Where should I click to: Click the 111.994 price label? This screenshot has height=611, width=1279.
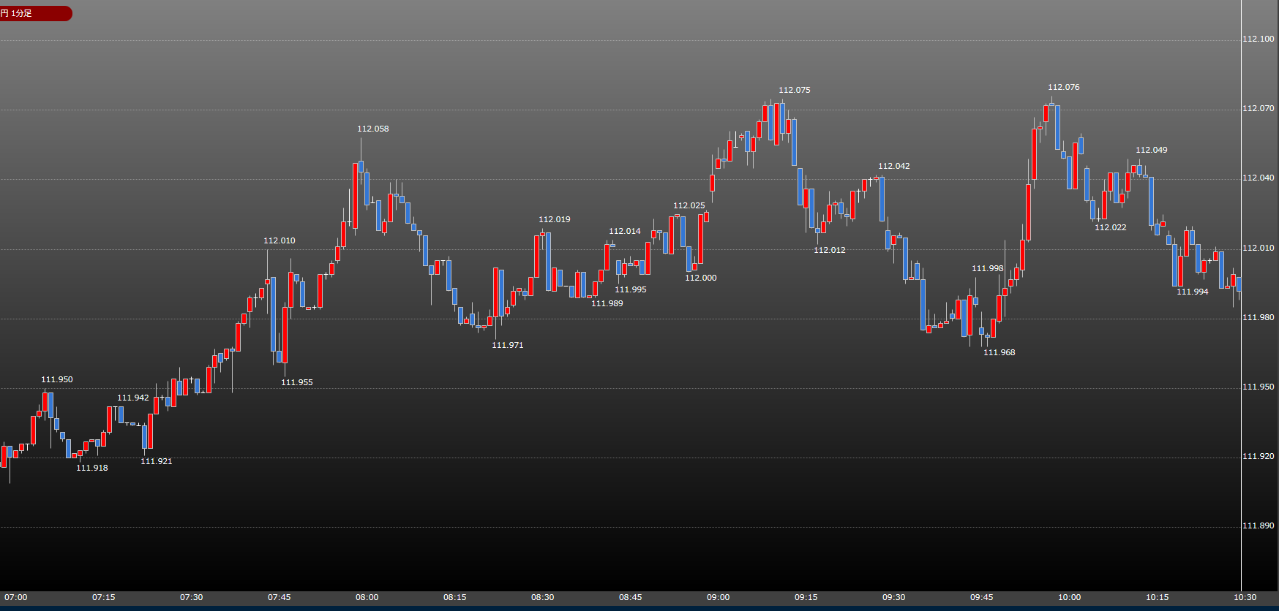pos(1193,292)
